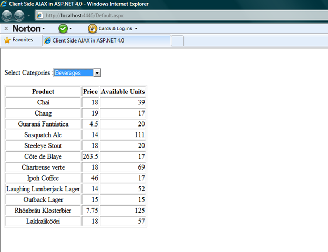Click available units 111 for Sasquatch Ale
The image size is (328, 252).
pyautogui.click(x=123, y=135)
